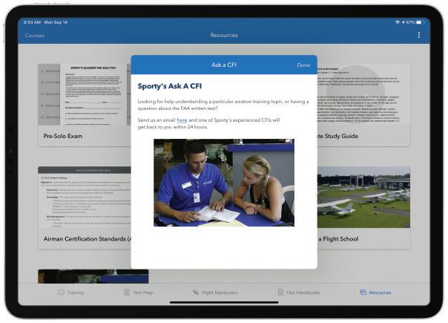Open the Airman Certification Standards thumbnail
The height and width of the screenshot is (323, 448).
85,197
